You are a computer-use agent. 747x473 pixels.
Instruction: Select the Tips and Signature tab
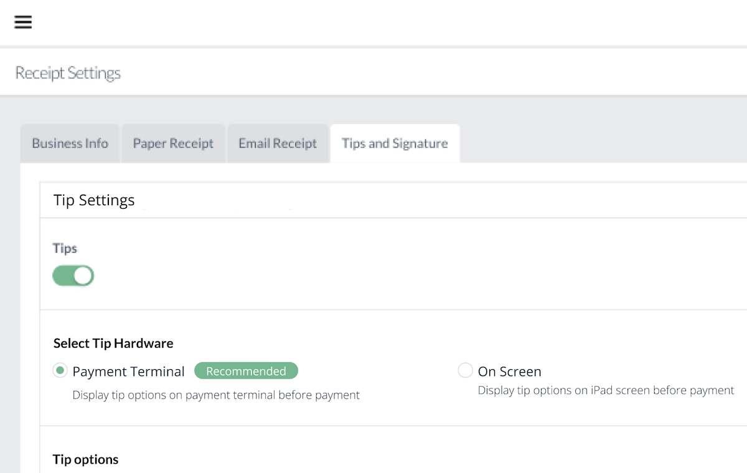coord(395,143)
